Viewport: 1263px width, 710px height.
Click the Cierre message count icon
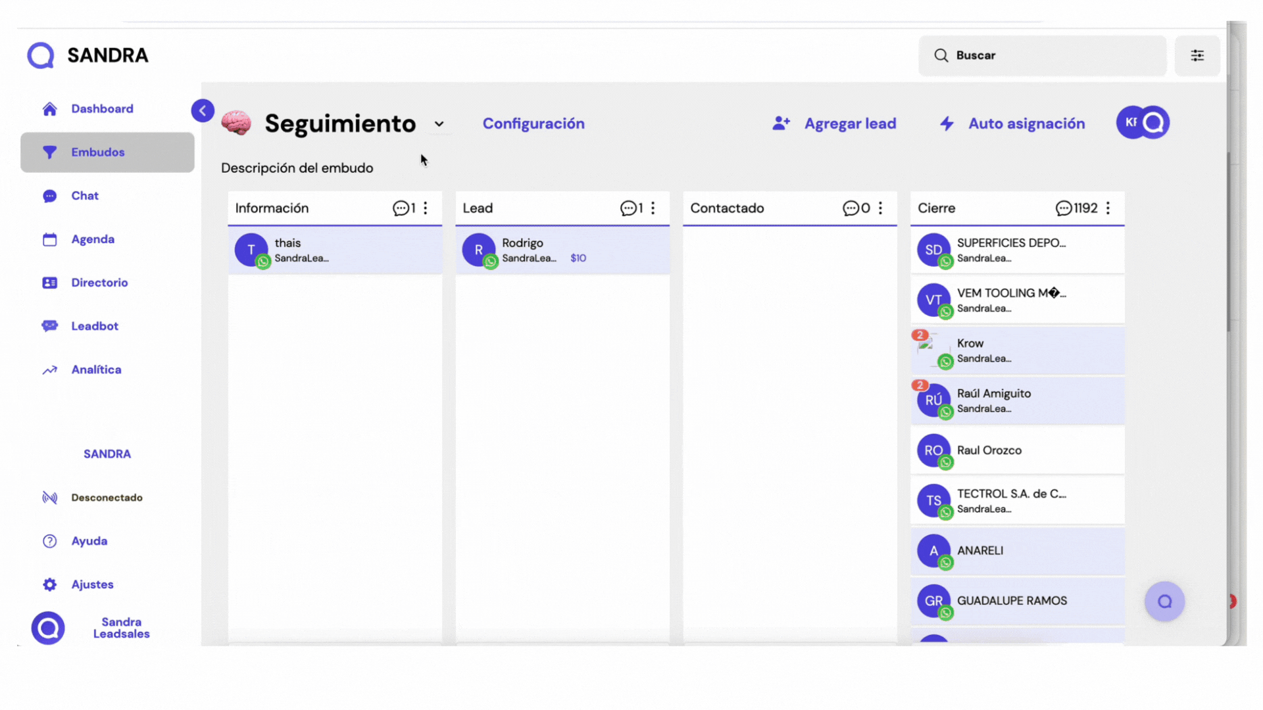click(1064, 208)
